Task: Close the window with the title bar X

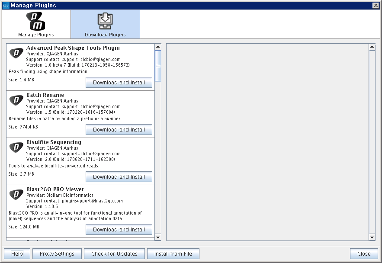Action: pyautogui.click(x=376, y=5)
